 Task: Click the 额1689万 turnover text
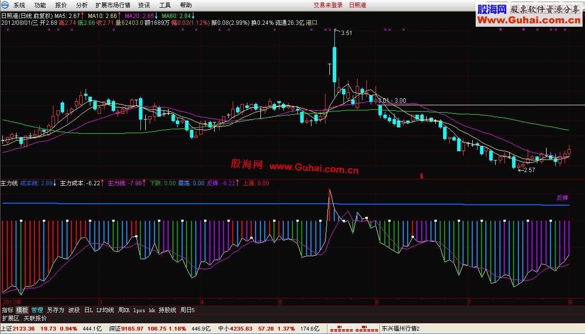(157, 23)
